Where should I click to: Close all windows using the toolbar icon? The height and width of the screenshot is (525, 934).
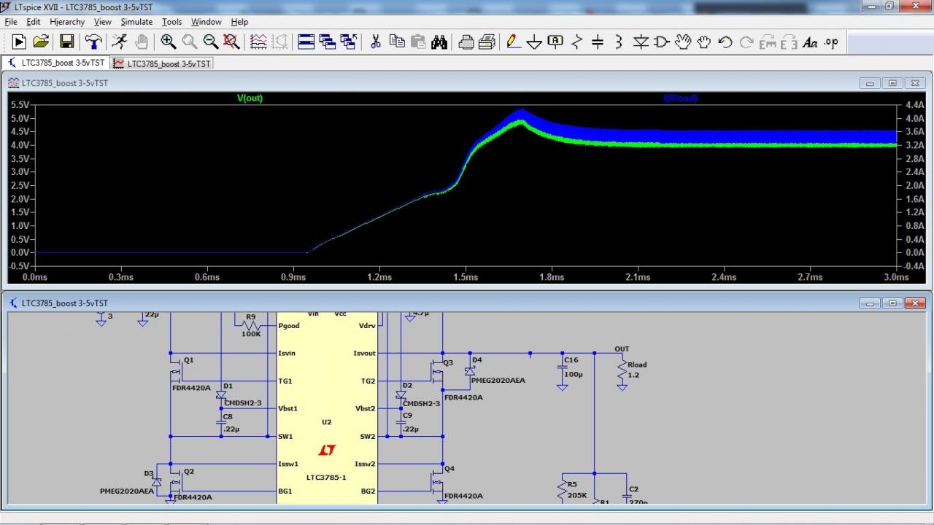click(x=349, y=42)
